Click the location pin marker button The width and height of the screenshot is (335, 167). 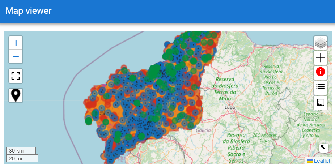(16, 95)
